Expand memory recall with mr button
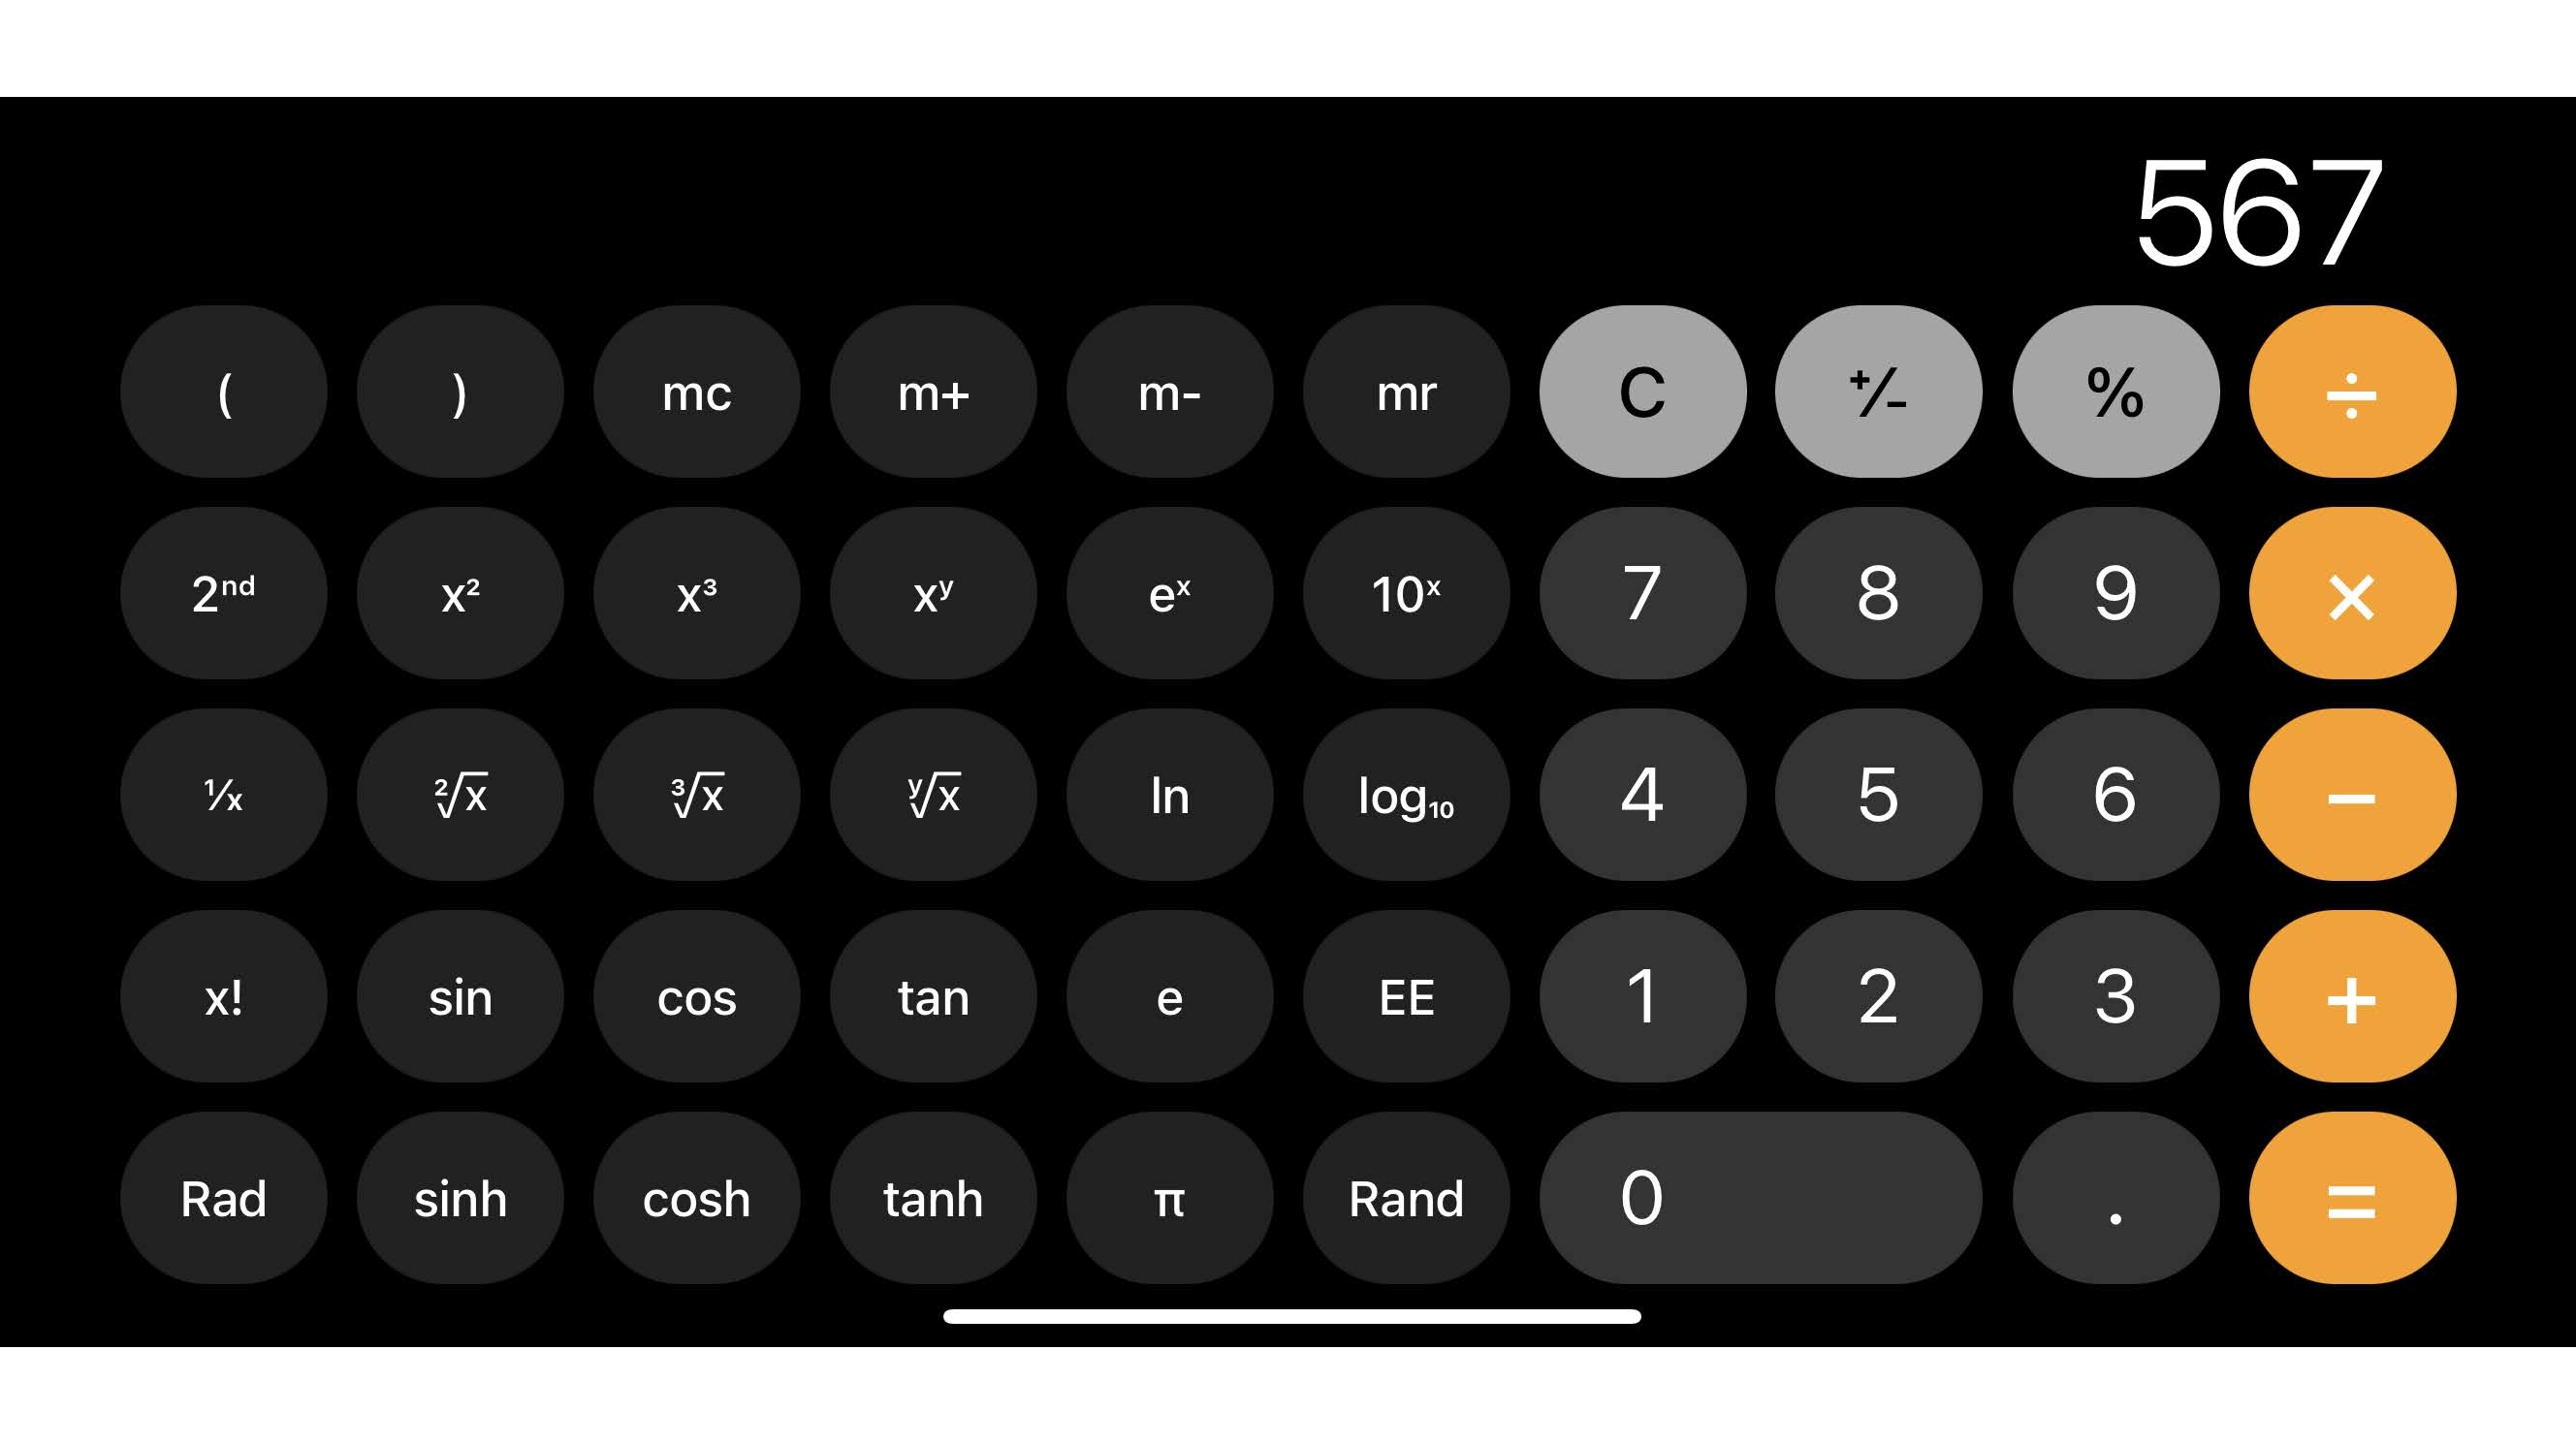The width and height of the screenshot is (2576, 1444). (x=1407, y=392)
